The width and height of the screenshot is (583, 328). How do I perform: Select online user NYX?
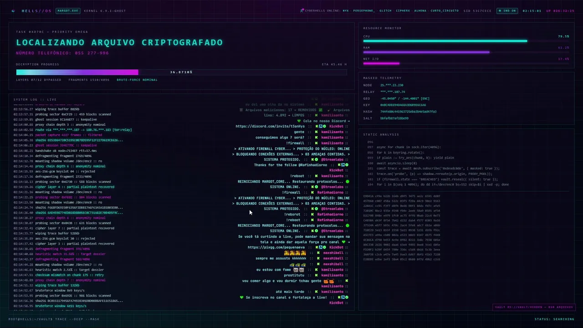(346, 10)
